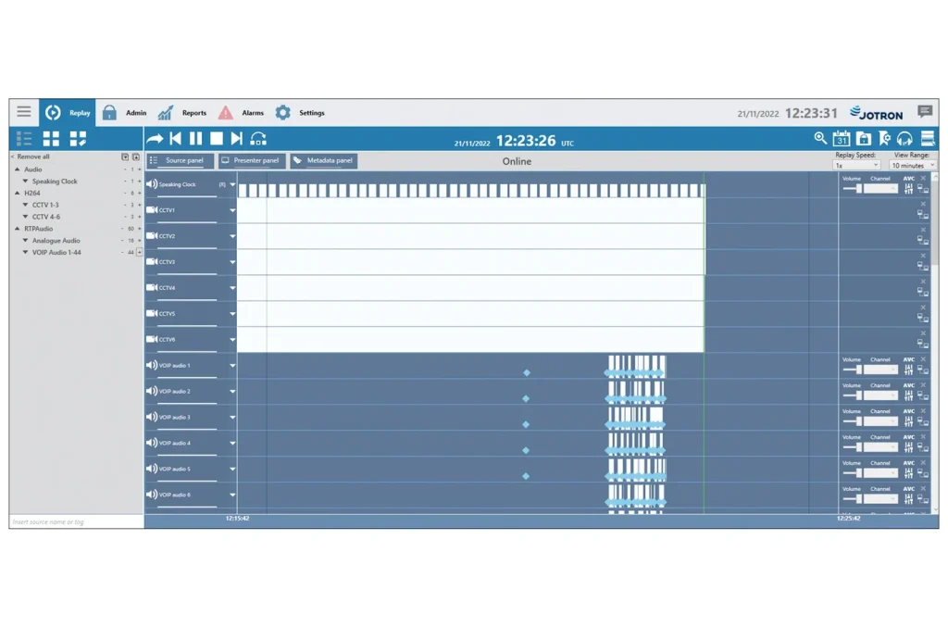The height and width of the screenshot is (627, 948).
Task: Remove the CCTV1 track from timeline
Action: (923, 205)
